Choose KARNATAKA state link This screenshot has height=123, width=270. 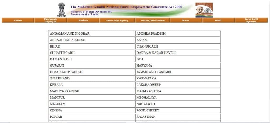pyautogui.click(x=146, y=78)
